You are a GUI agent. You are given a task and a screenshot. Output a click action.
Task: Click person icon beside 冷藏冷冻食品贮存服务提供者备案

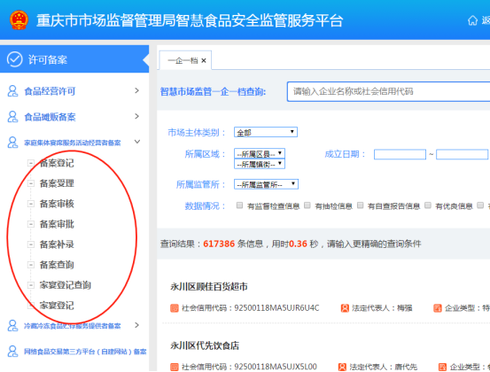point(12,325)
